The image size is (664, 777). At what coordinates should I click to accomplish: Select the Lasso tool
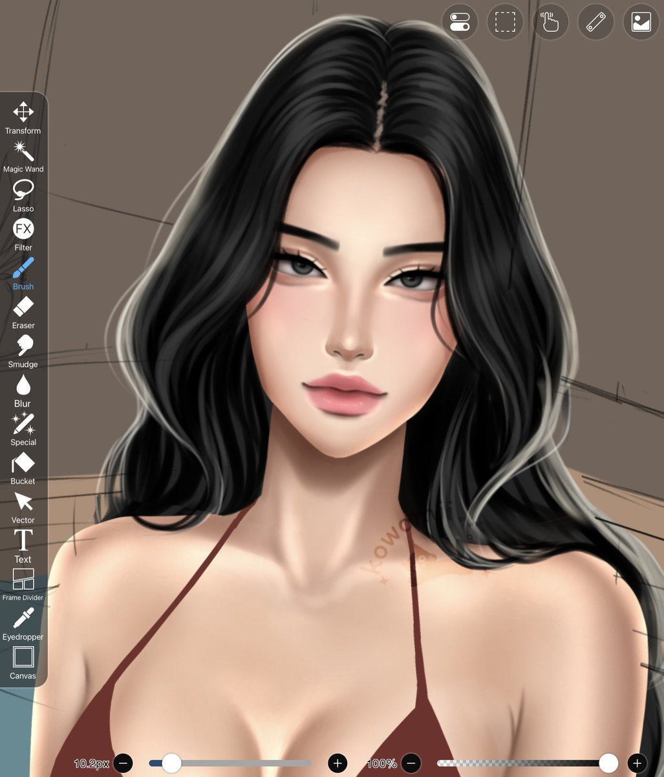pyautogui.click(x=23, y=196)
